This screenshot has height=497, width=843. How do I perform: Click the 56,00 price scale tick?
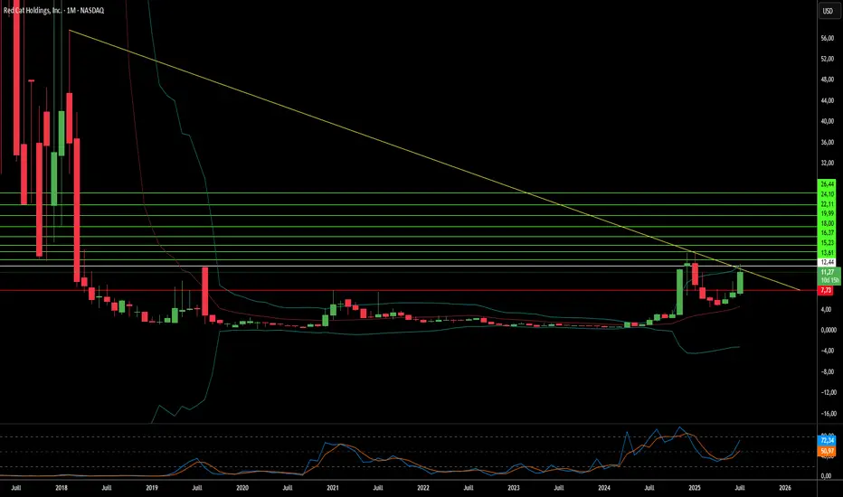826,39
